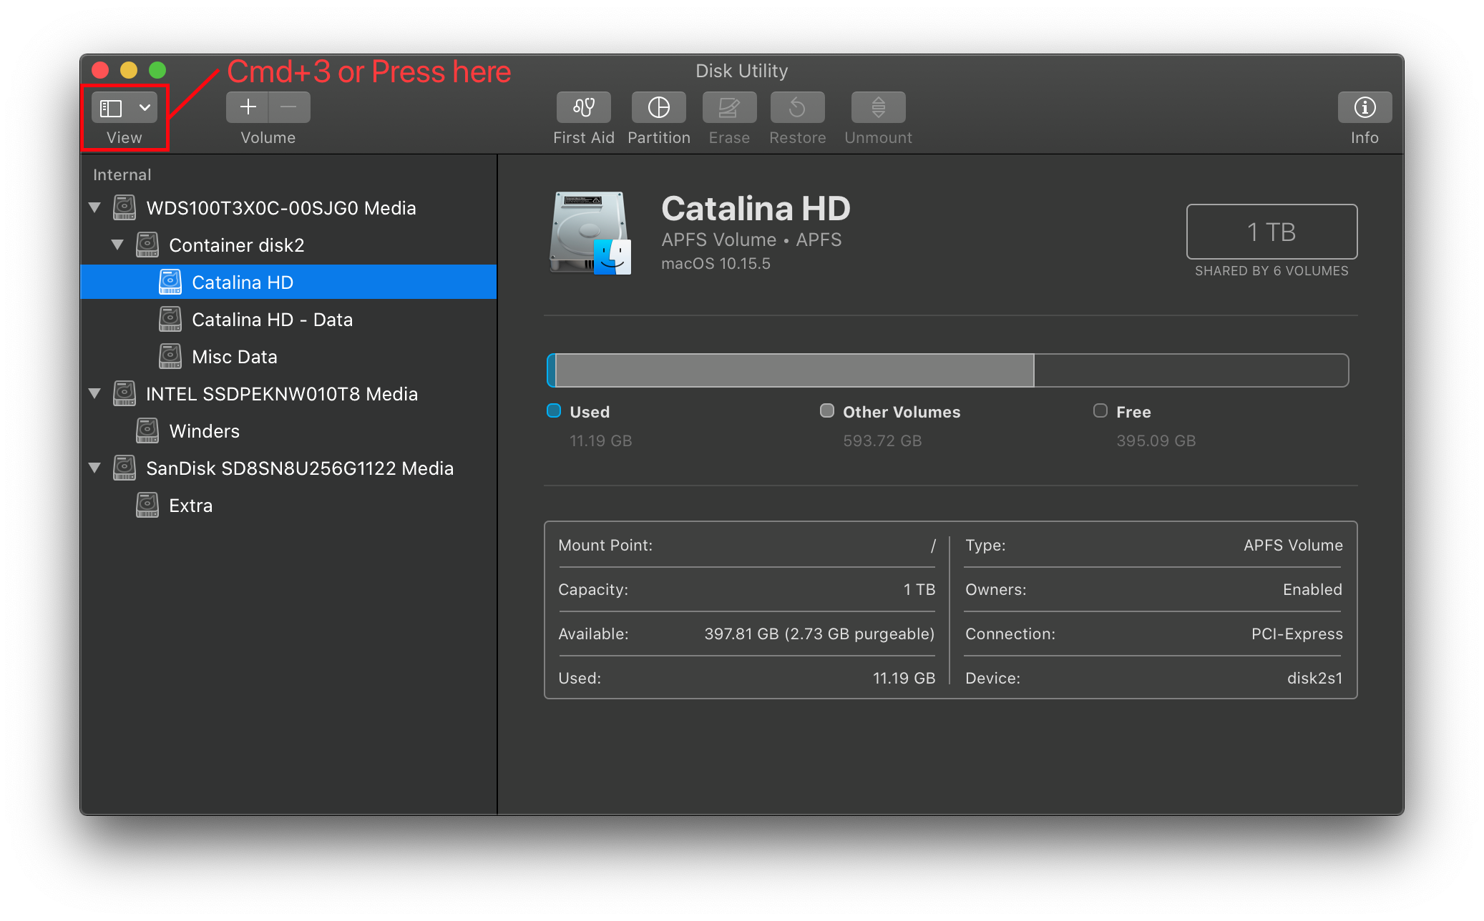Select the Winders volume

tap(204, 431)
